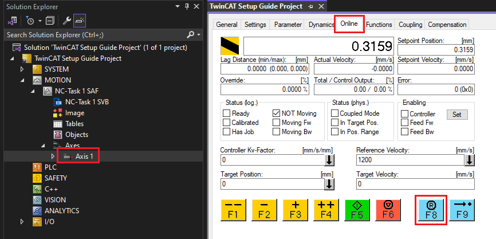Collapse the MOTION tree node
The height and width of the screenshot is (239, 496).
[22, 80]
